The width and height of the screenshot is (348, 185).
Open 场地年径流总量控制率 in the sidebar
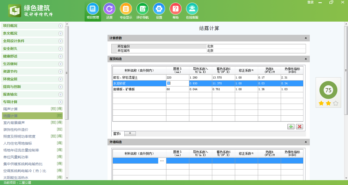point(32,150)
